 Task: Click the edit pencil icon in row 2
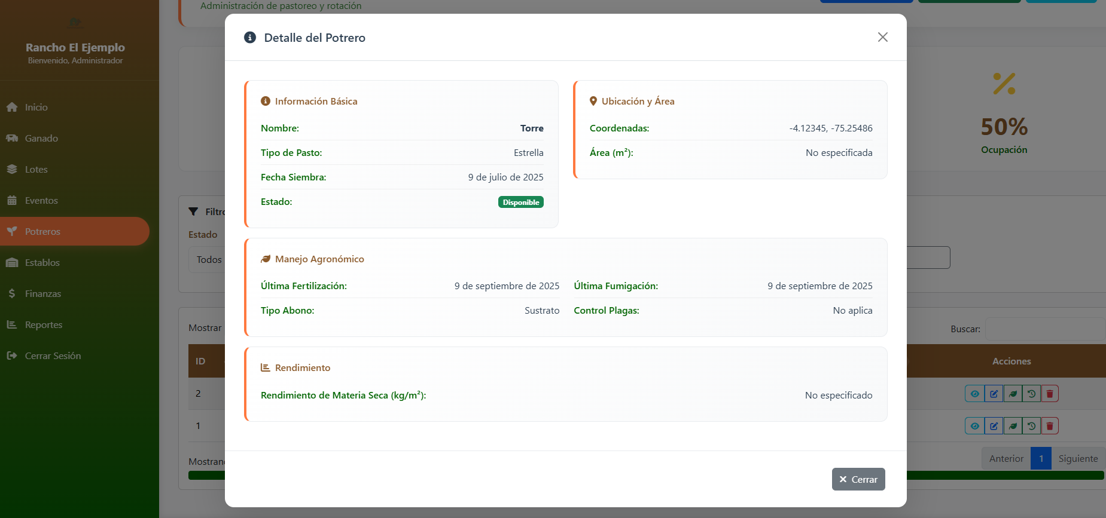point(994,394)
